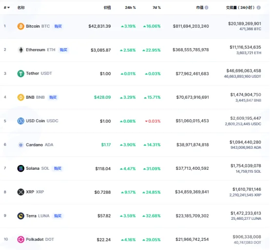Sort table by price column header
This screenshot has height=250, width=270.
tap(107, 8)
